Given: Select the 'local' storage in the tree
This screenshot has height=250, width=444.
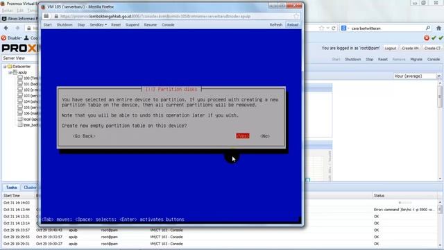Looking at the screenshot, I should [x=28, y=119].
